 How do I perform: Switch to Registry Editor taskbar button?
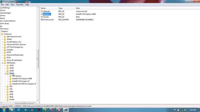point(66,110)
